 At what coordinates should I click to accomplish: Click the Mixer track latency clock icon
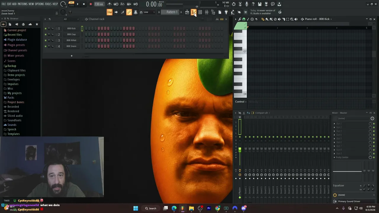tap(372, 118)
